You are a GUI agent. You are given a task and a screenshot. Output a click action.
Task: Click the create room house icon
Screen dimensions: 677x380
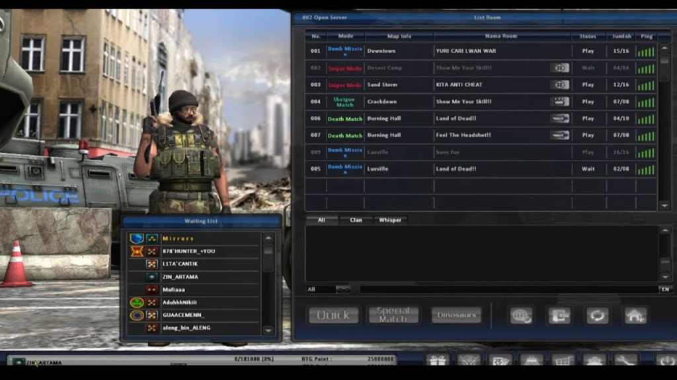[635, 315]
